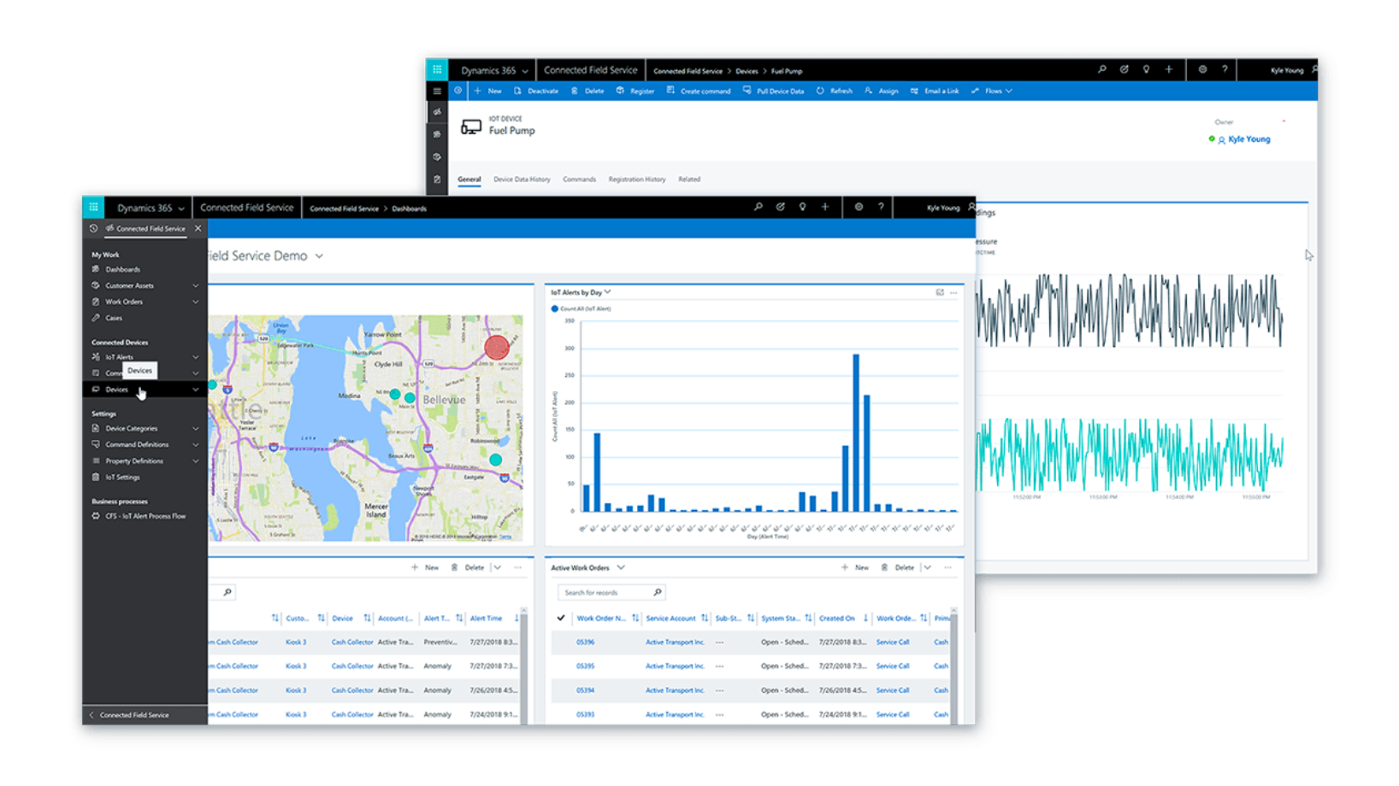Screen dimensions: 1399x786
Task: Click magnifier in Active Work Orders search box
Action: [x=657, y=592]
